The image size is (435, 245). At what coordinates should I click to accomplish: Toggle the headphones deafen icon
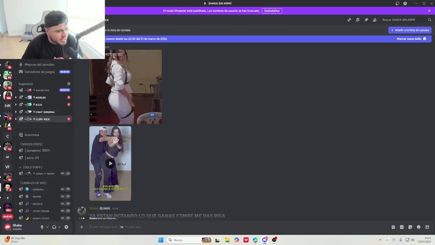54,227
